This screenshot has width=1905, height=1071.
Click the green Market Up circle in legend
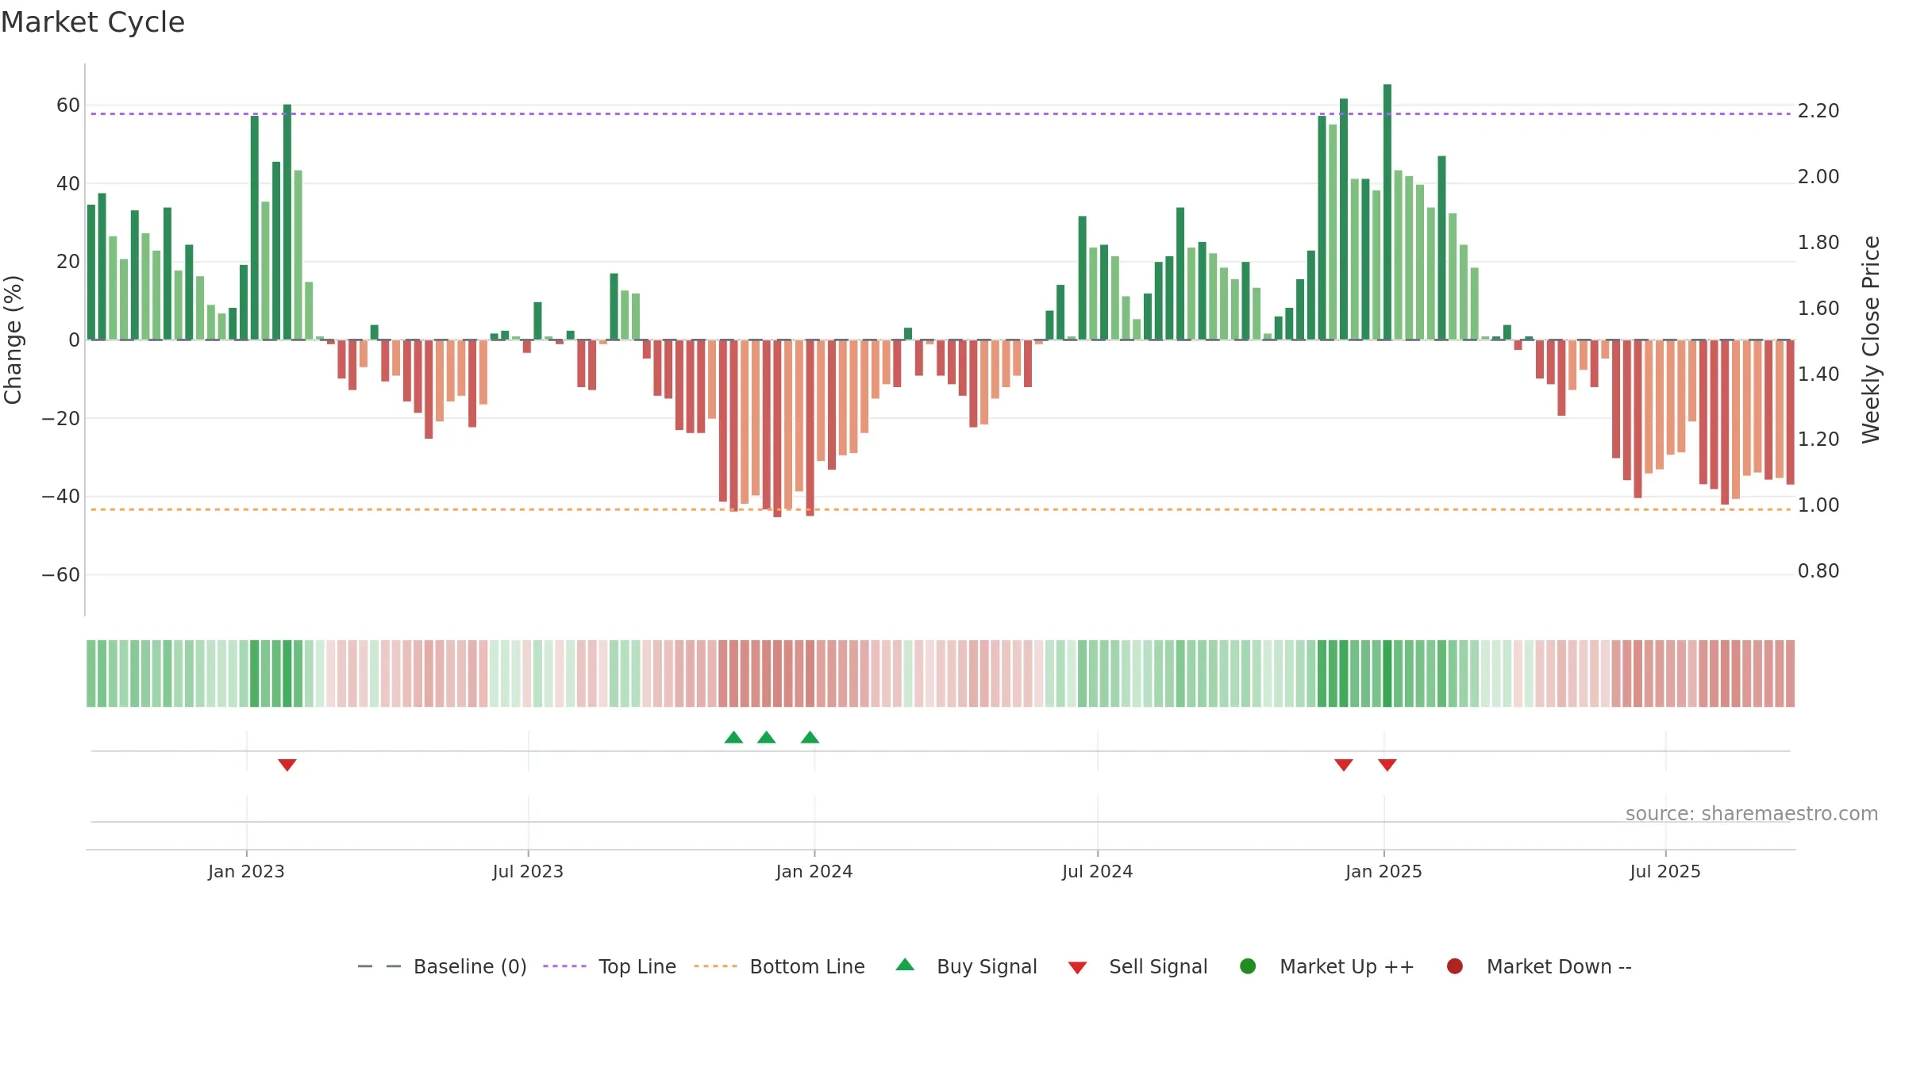pos(1248,966)
